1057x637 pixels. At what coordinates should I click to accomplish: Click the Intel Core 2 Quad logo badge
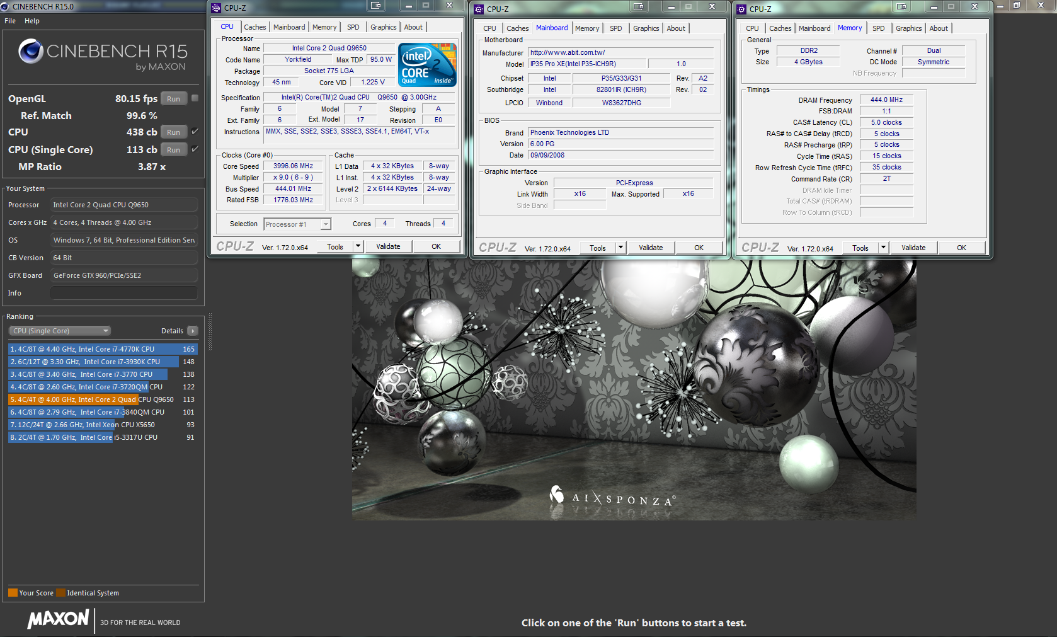click(427, 65)
